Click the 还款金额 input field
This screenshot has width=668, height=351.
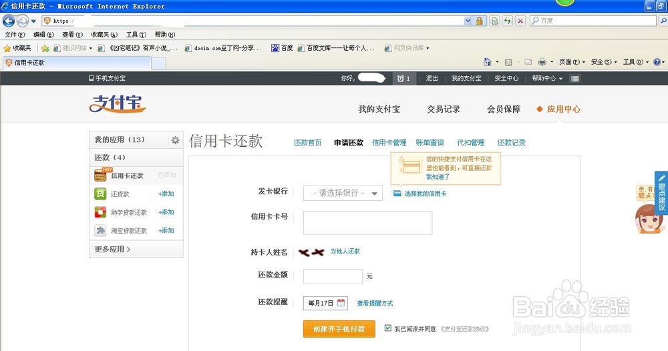[333, 276]
